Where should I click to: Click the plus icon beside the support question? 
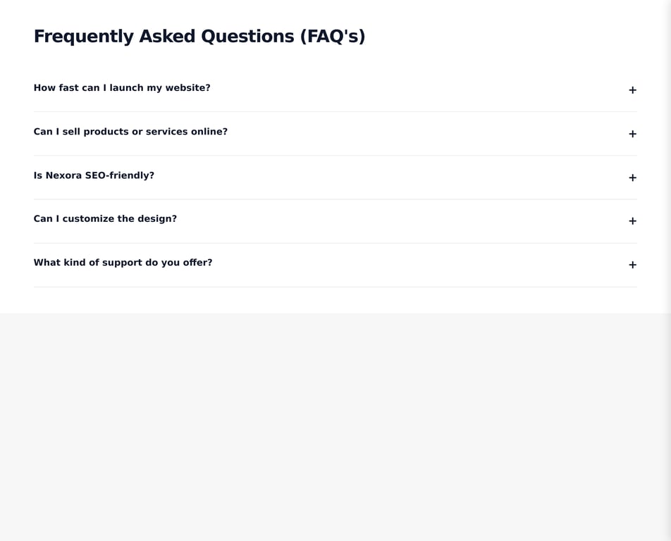click(x=632, y=265)
